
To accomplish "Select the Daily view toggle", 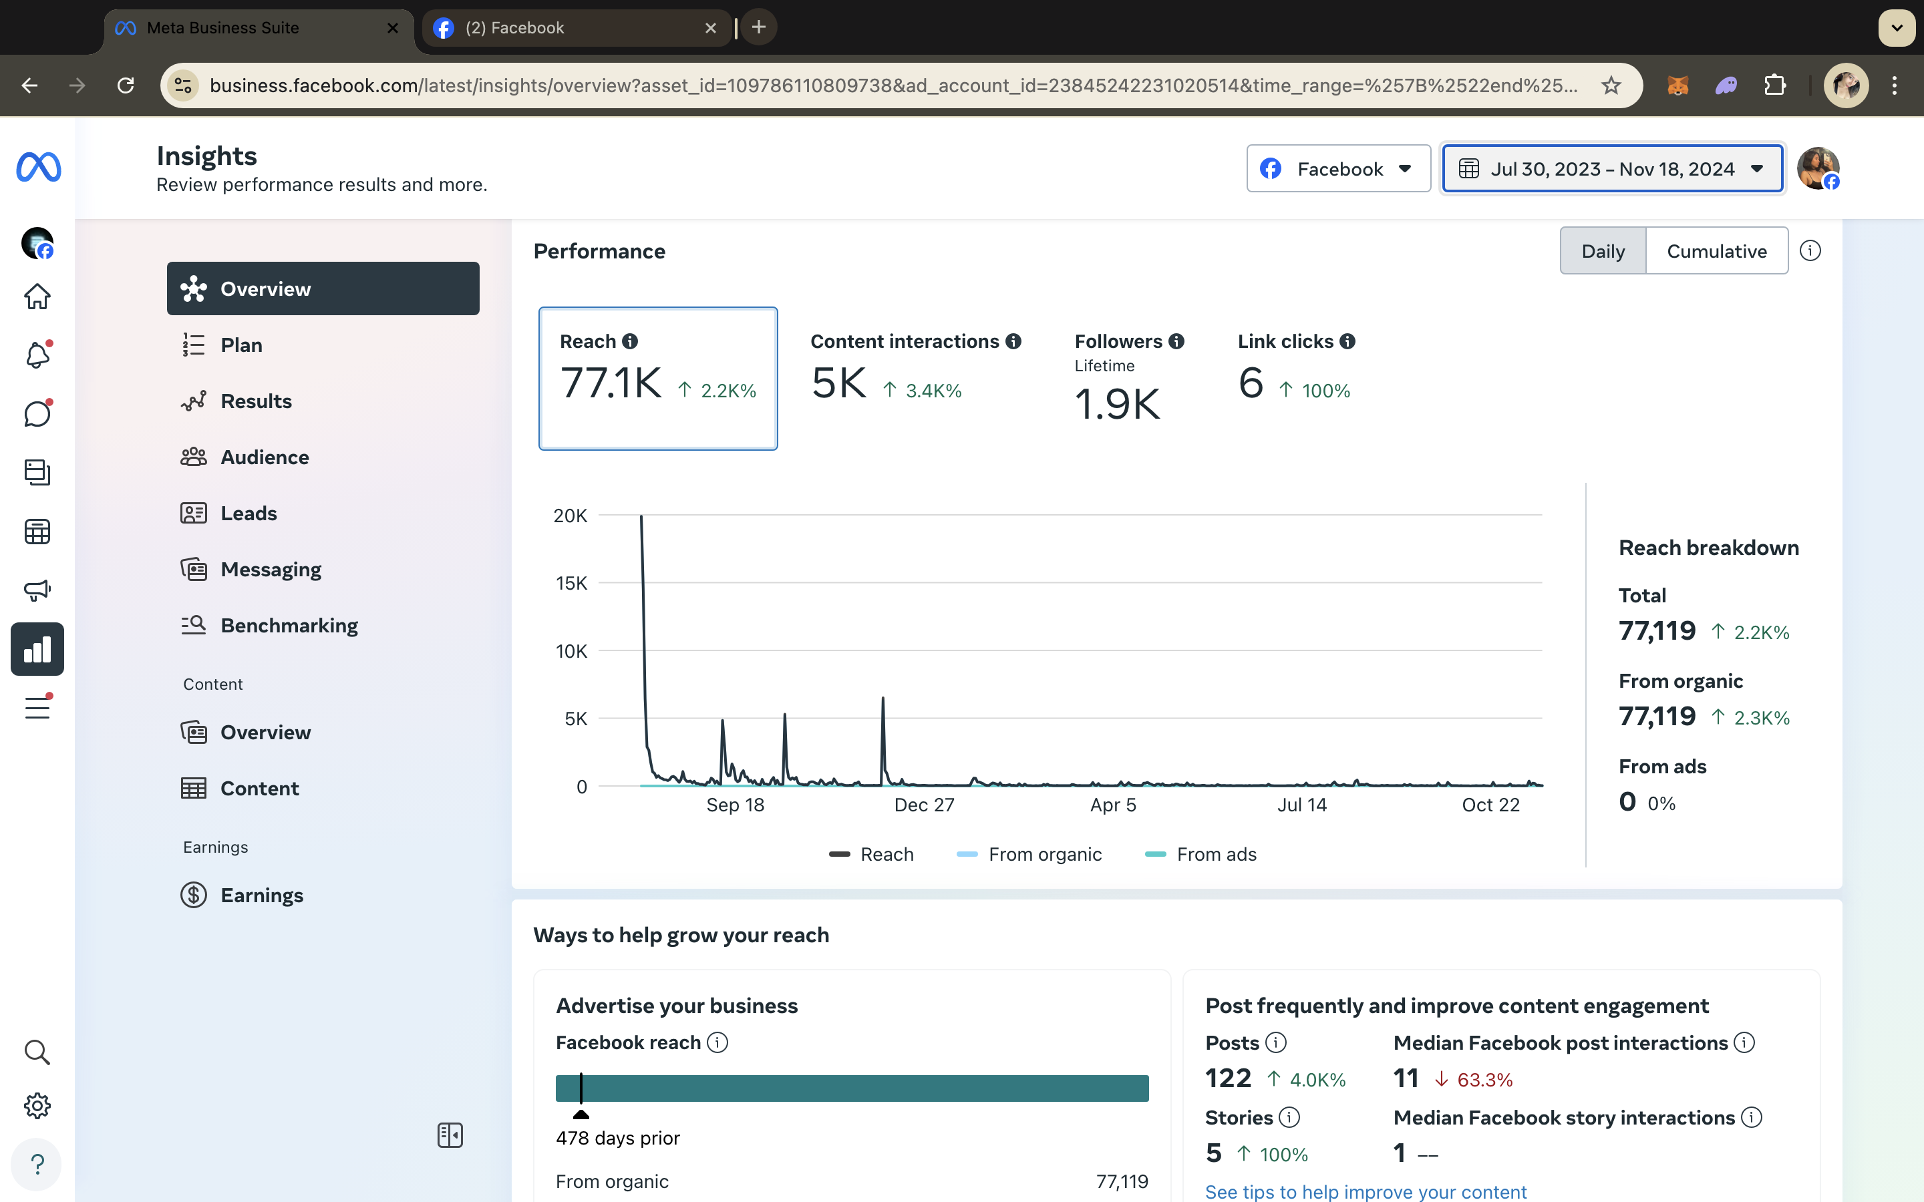I will [x=1603, y=251].
